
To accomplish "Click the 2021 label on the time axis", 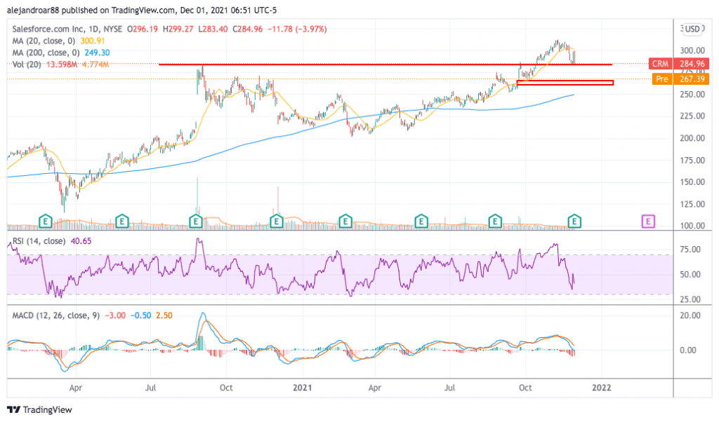I will pyautogui.click(x=302, y=388).
